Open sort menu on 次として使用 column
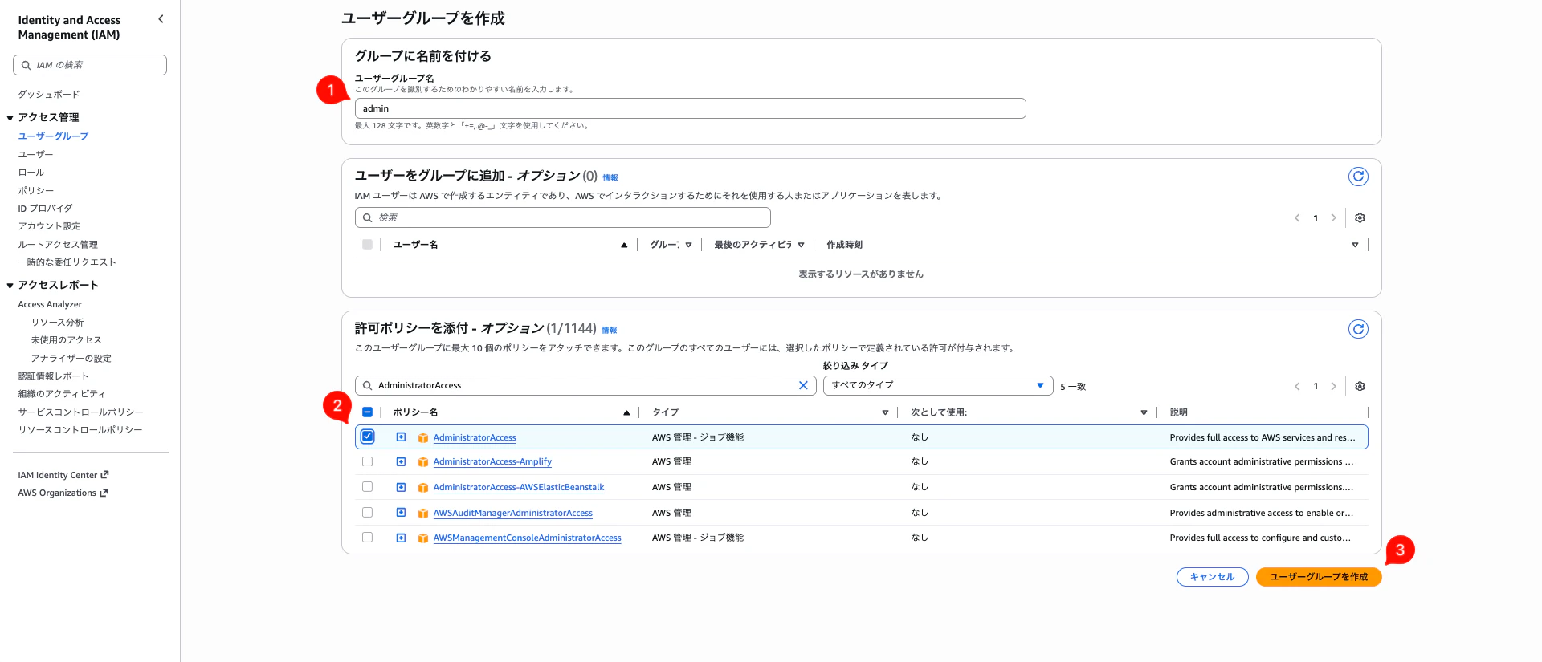Image resolution: width=1542 pixels, height=662 pixels. point(1144,413)
